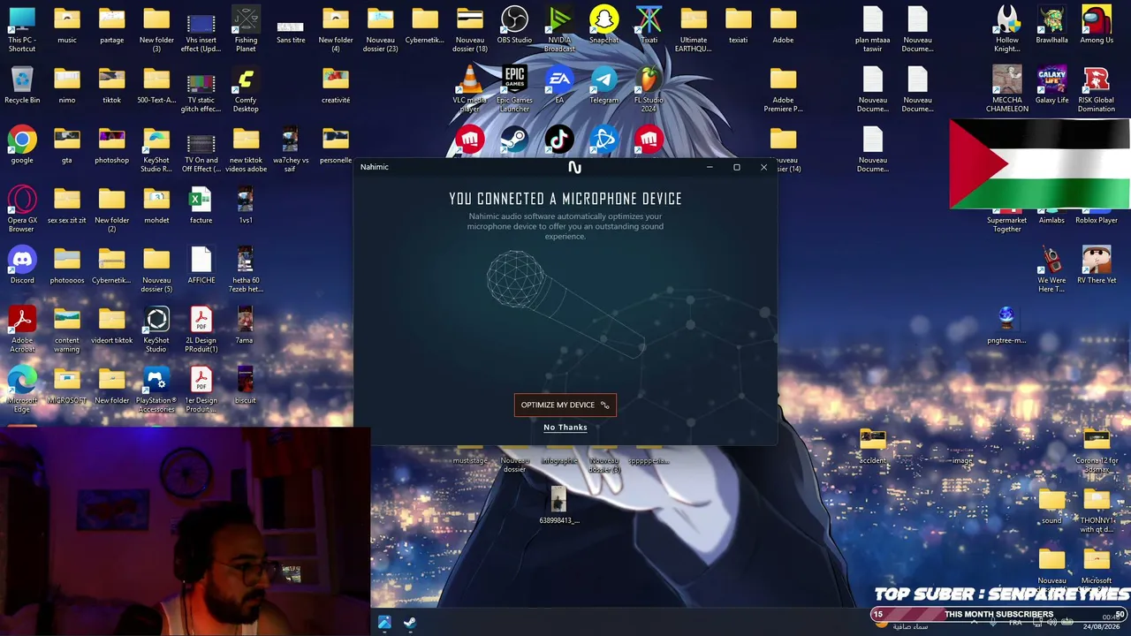The width and height of the screenshot is (1131, 636).
Task: Click the PlayStation Accessories icon
Action: (x=156, y=389)
